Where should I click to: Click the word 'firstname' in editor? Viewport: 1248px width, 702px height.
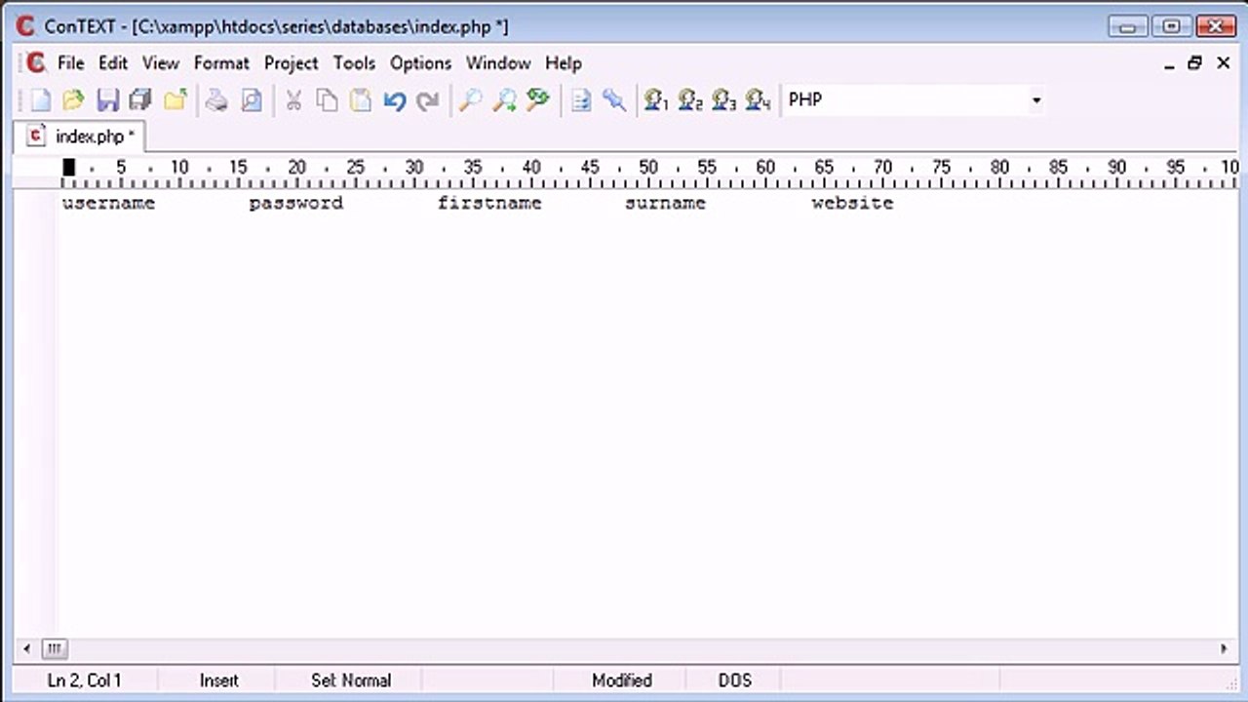[x=489, y=203]
